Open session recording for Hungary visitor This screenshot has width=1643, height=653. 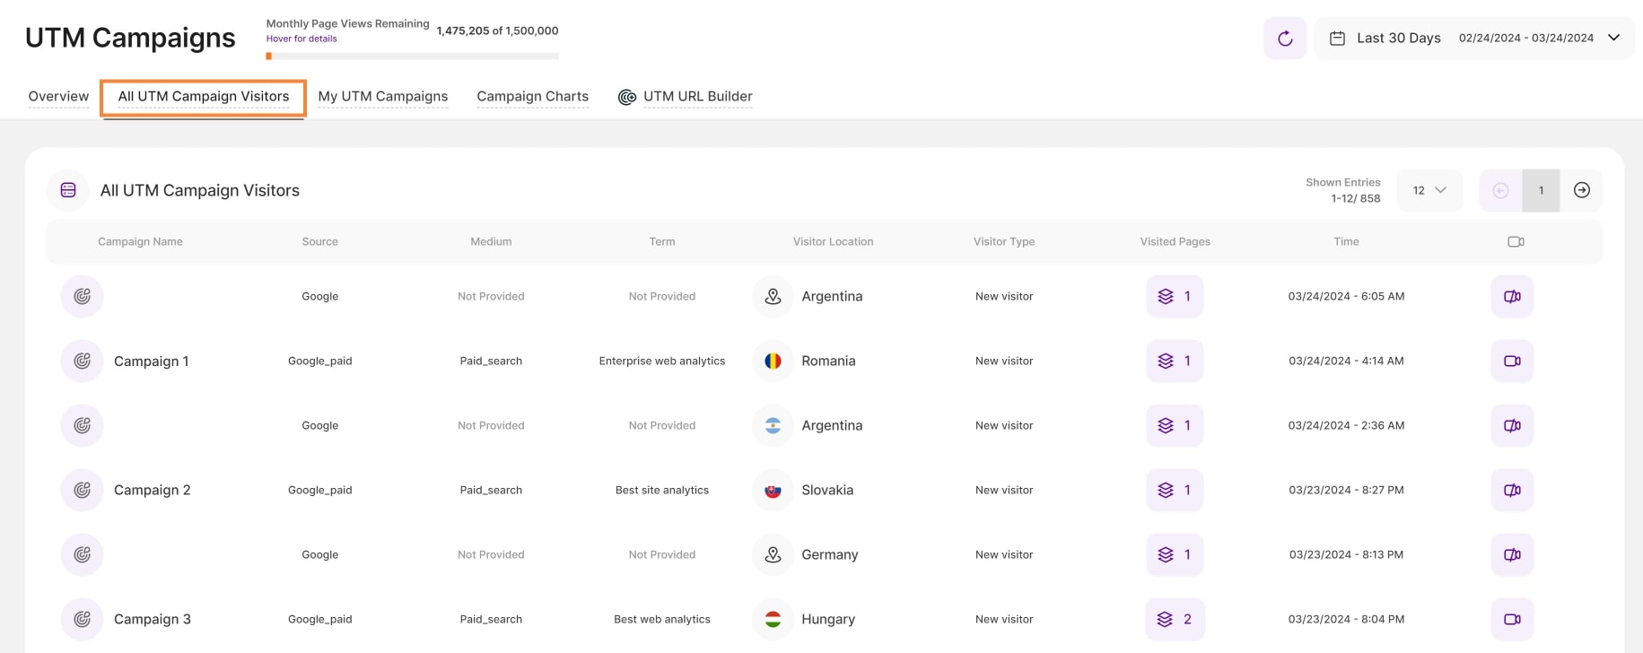click(x=1511, y=620)
